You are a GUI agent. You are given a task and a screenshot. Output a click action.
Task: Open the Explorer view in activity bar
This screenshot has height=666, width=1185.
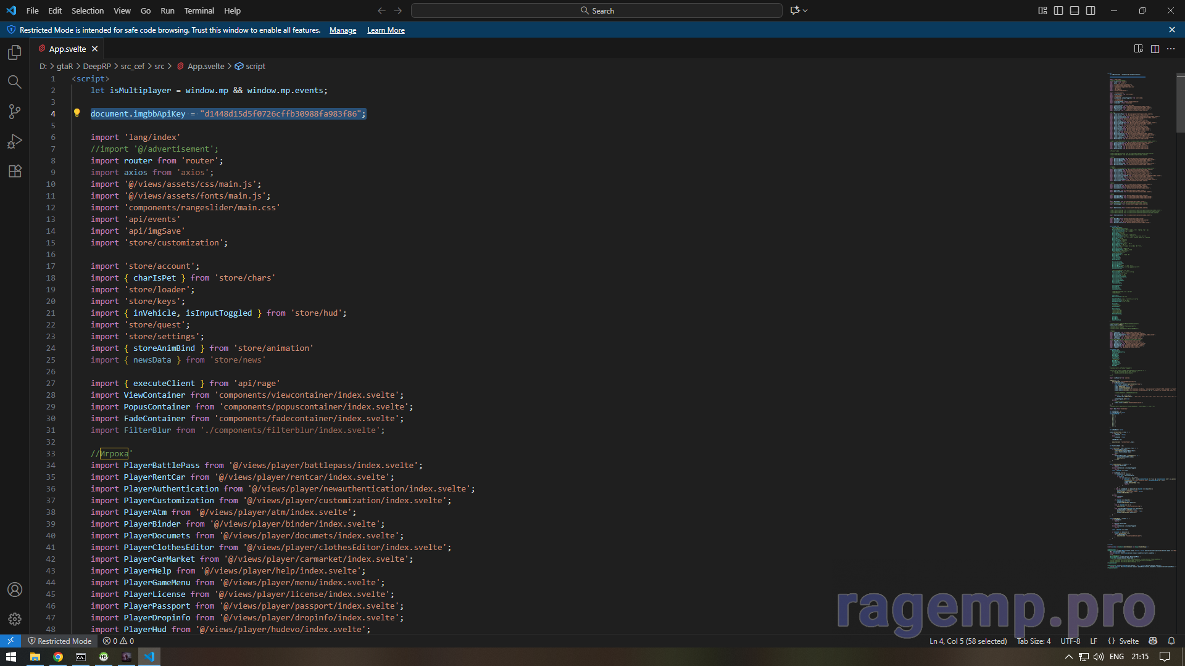pos(15,53)
